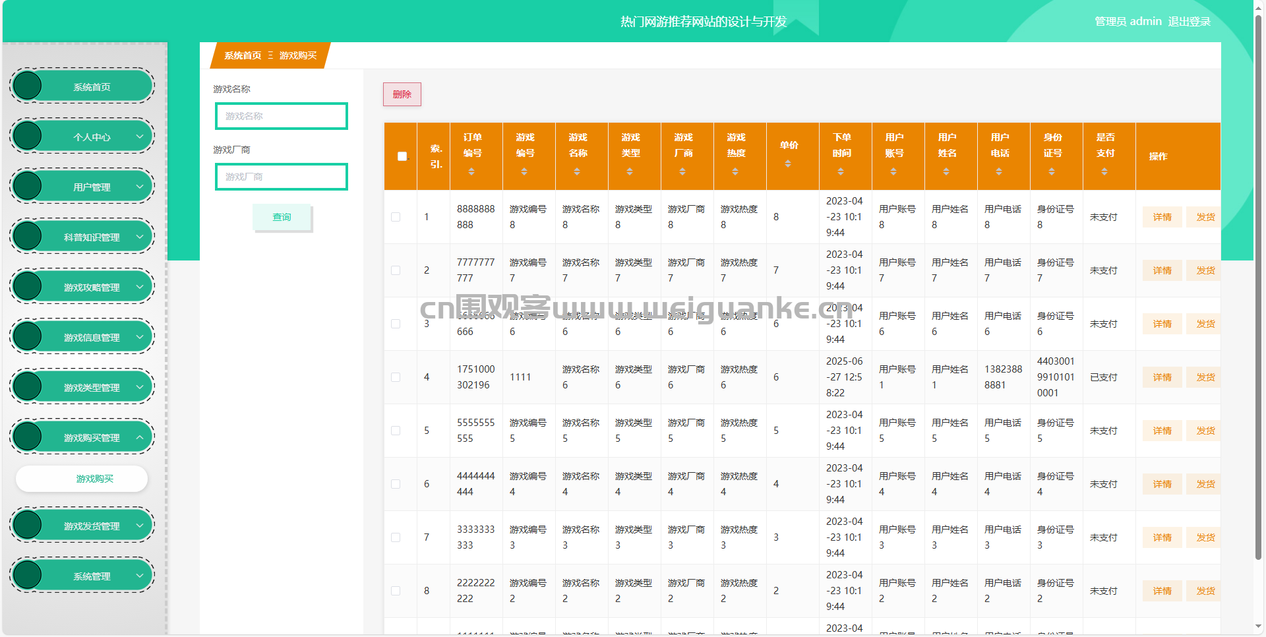Click phone number 13823888881 cell
Screen dimensions: 1266x637
point(1003,377)
